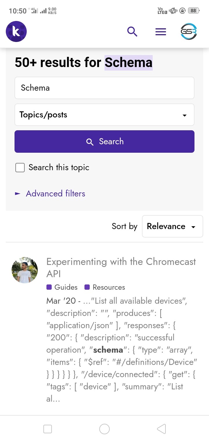The image size is (209, 443).
Task: Tap the purple Guides category square
Action: pyautogui.click(x=49, y=287)
